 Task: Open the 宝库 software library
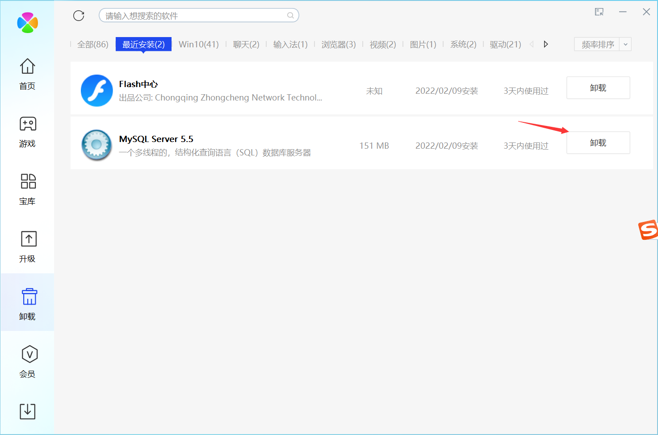(x=27, y=189)
